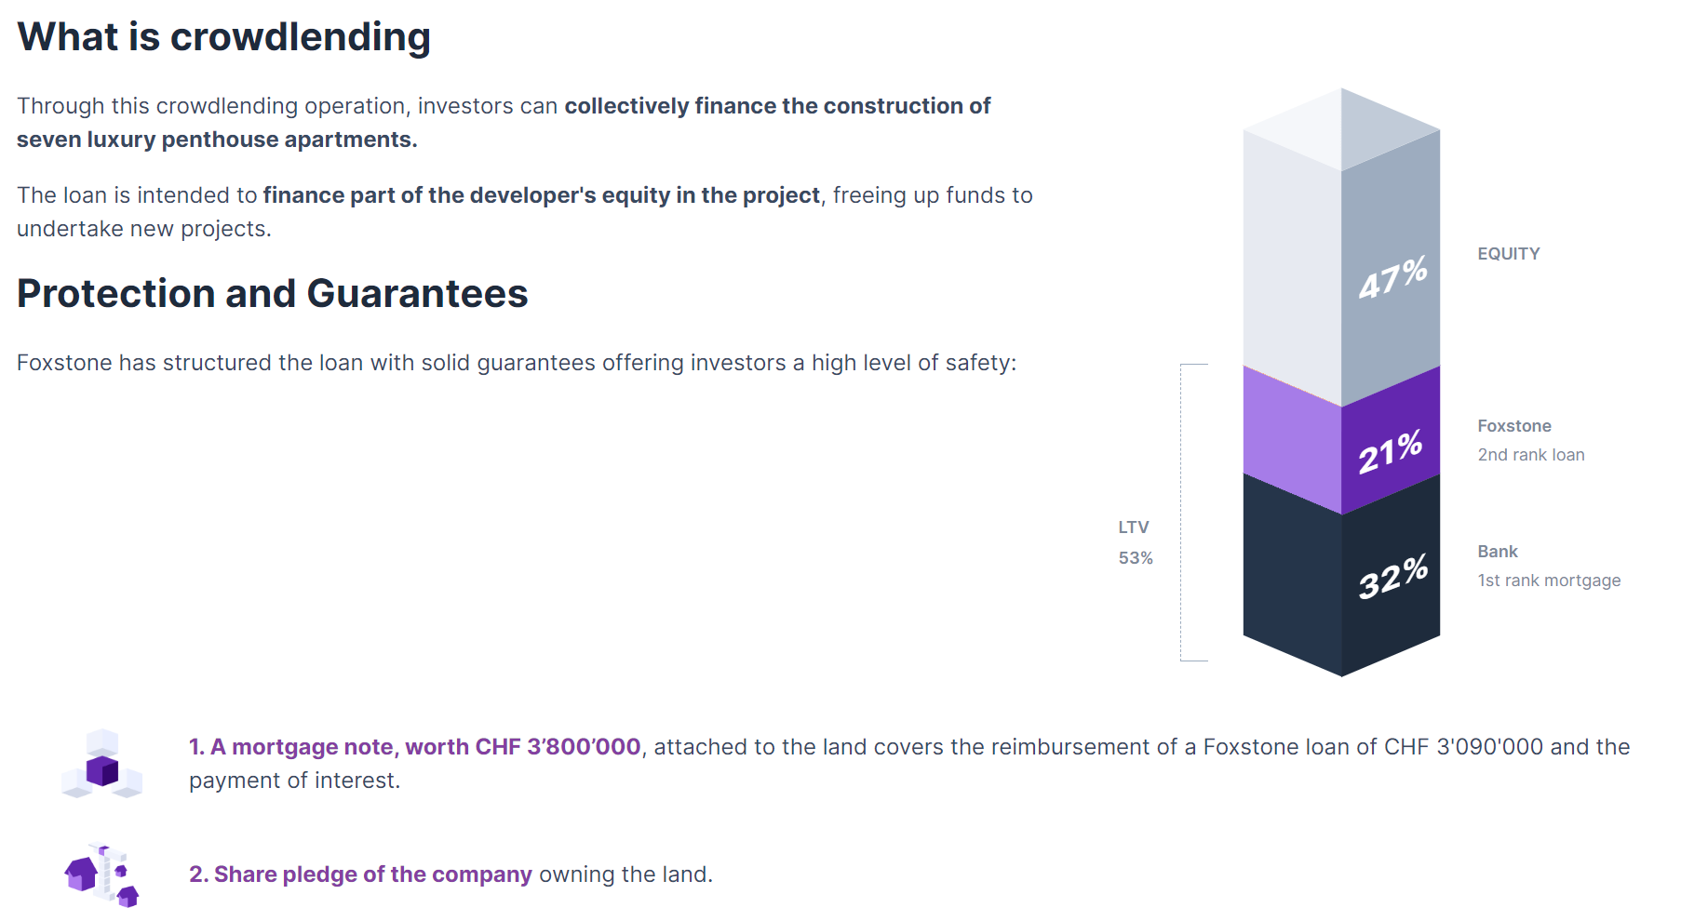Click the LTV bracket line
This screenshot has height=921, width=1681.
click(1182, 513)
